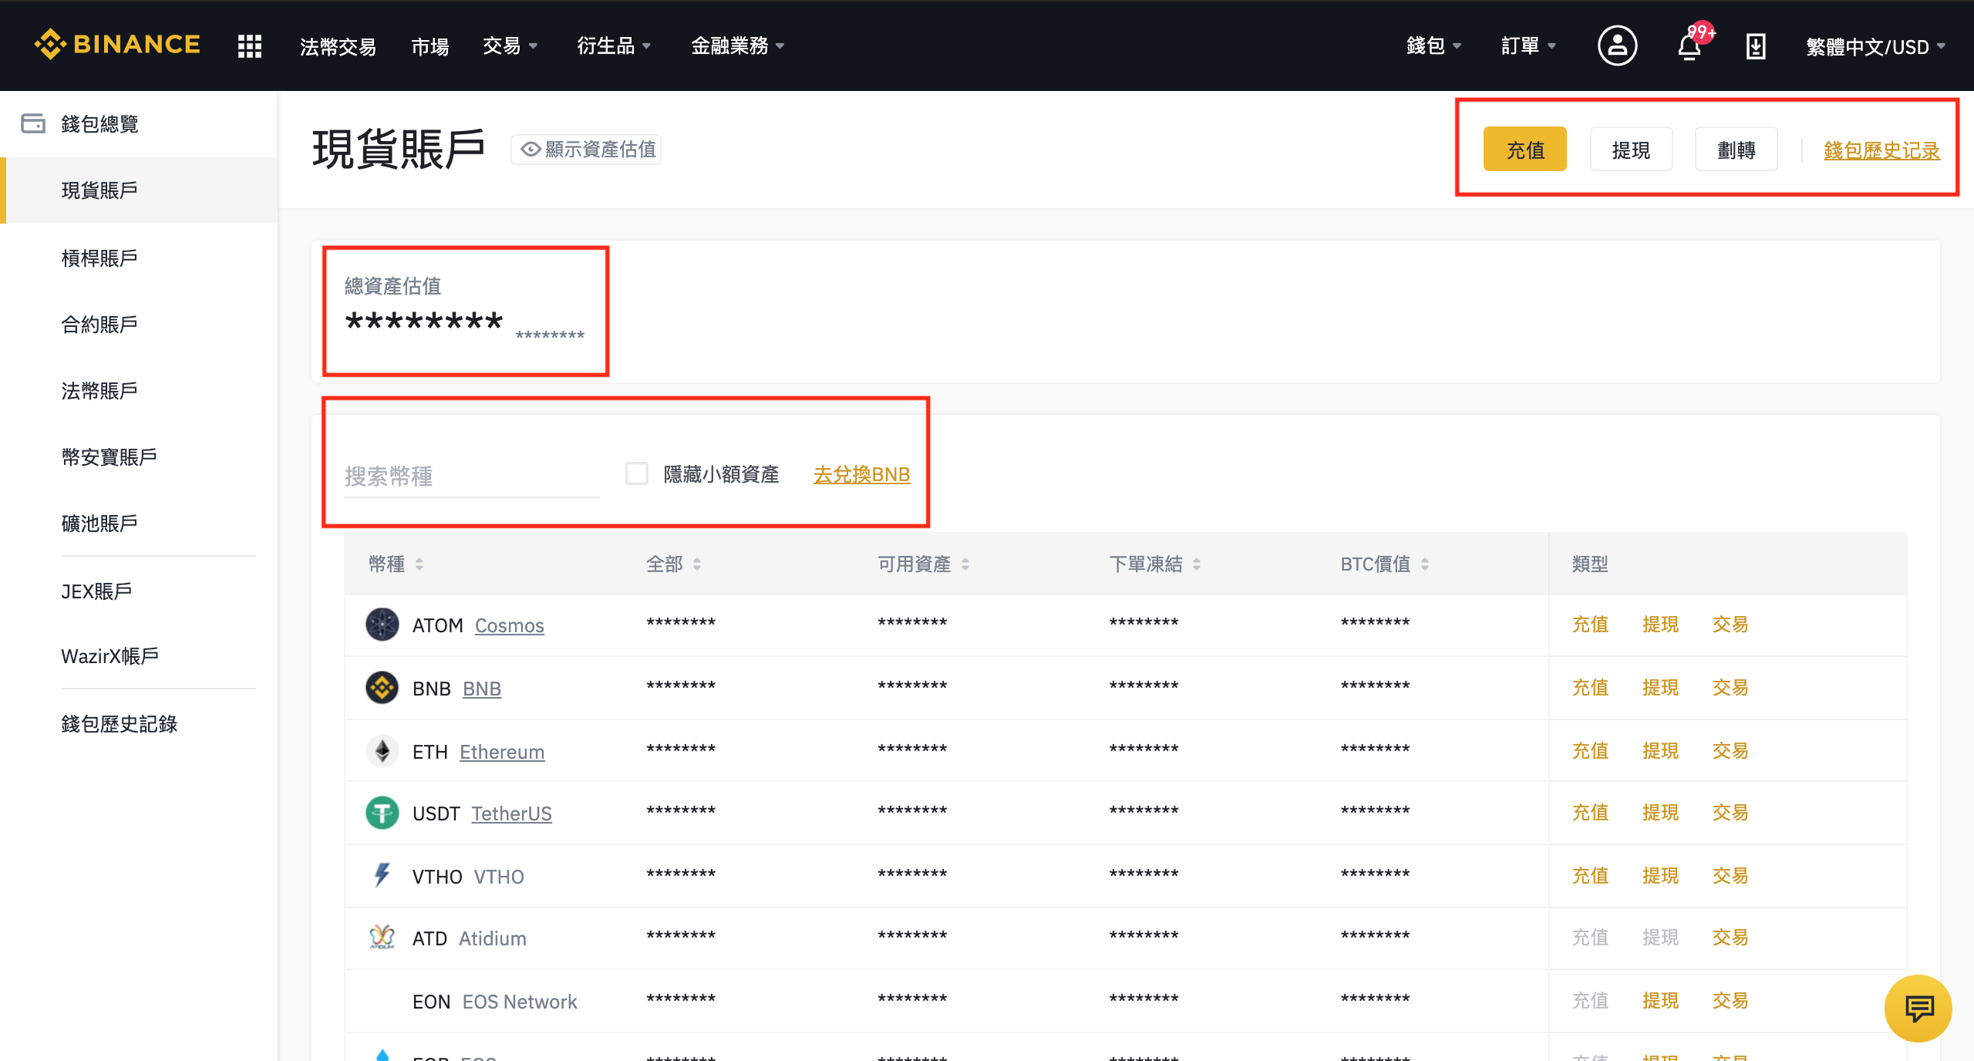Open the 去兌換BNB link
This screenshot has height=1061, width=1974.
point(861,475)
